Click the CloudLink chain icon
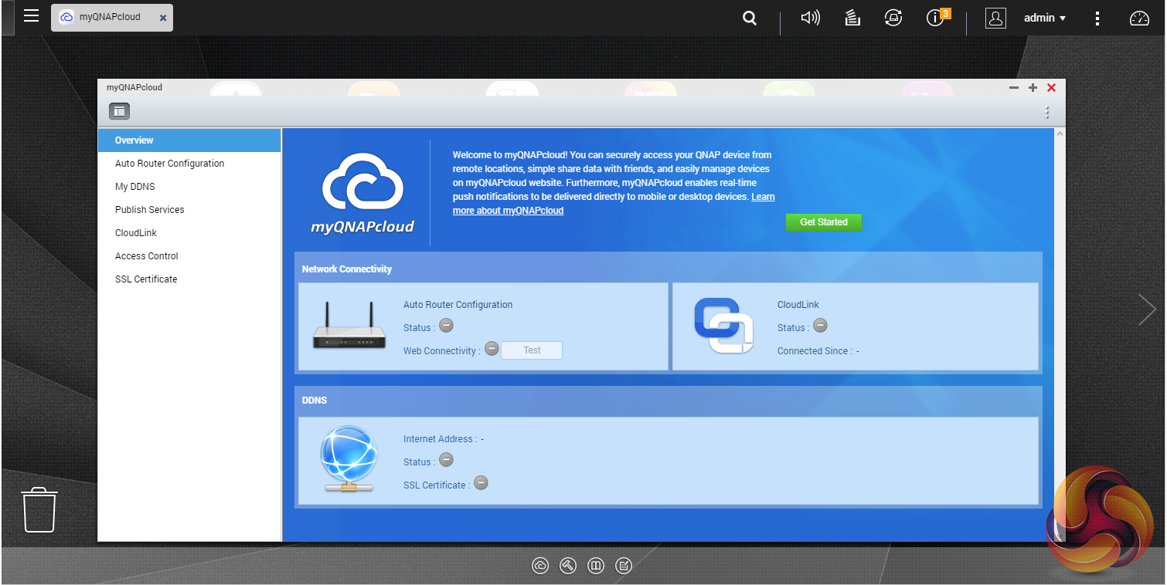This screenshot has height=585, width=1167. tap(724, 326)
